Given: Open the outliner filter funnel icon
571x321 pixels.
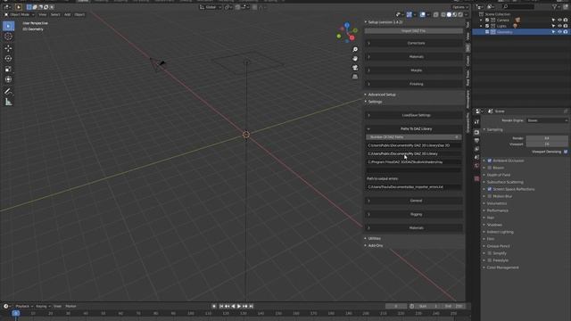Looking at the screenshot, I should [x=555, y=6].
